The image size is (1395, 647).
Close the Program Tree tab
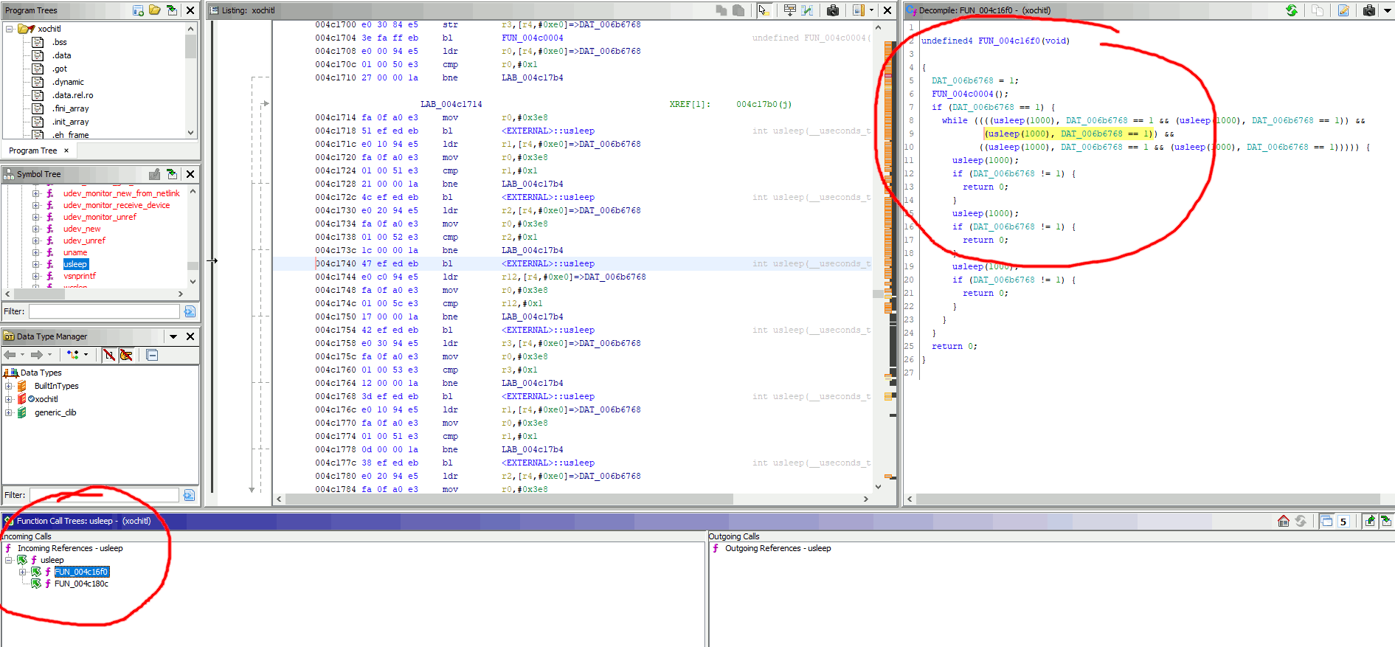click(66, 150)
